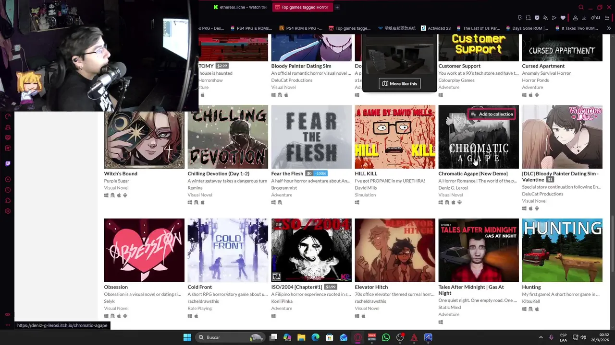This screenshot has width=615, height=345.
Task: Open browser settings gear in sidebar
Action: tap(8, 211)
